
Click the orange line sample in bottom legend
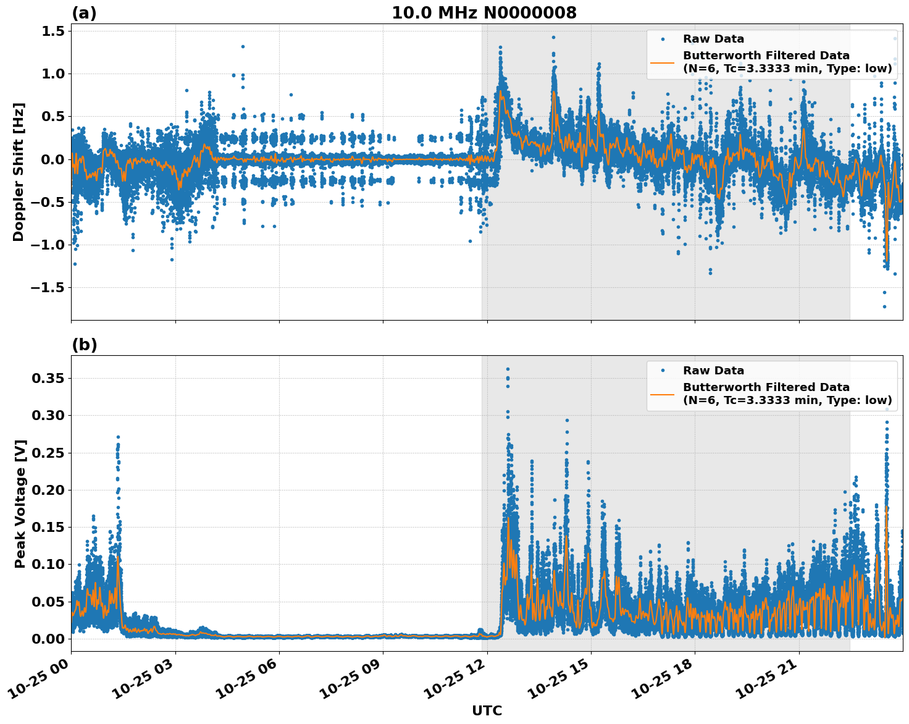click(663, 394)
